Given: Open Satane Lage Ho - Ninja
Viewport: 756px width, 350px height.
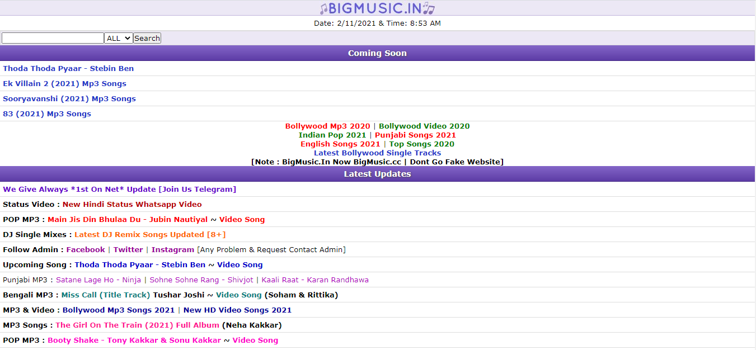Looking at the screenshot, I should tap(98, 280).
